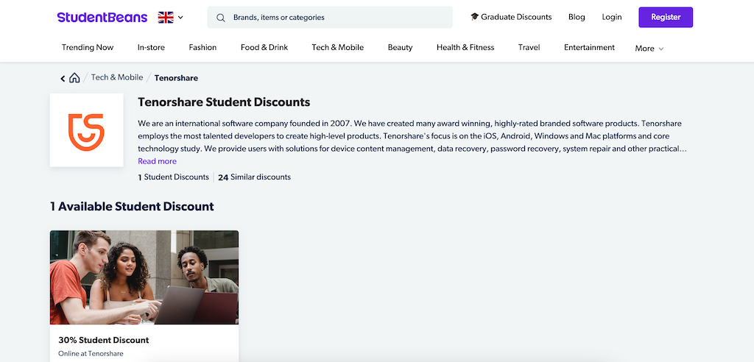Open the Trending Now menu
Image resolution: width=754 pixels, height=362 pixels.
pyautogui.click(x=88, y=48)
